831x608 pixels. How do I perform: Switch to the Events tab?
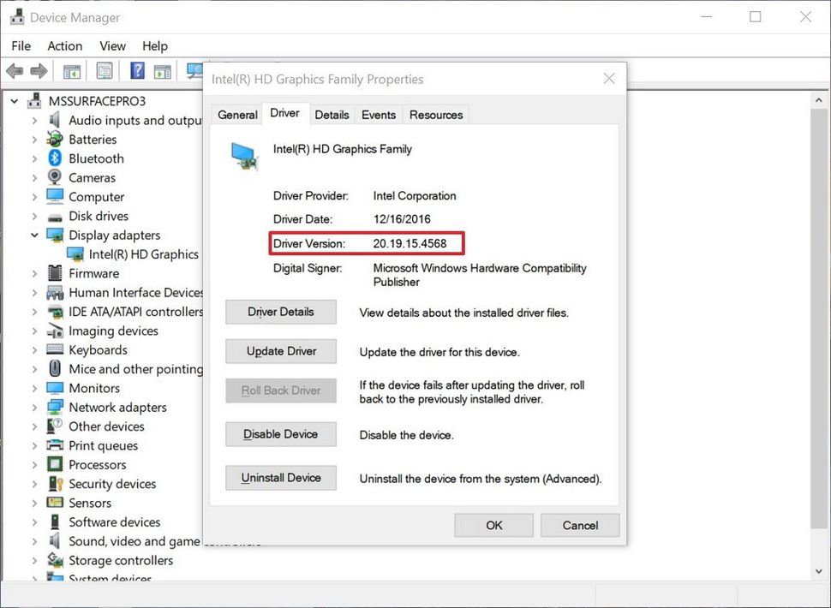pyautogui.click(x=378, y=114)
